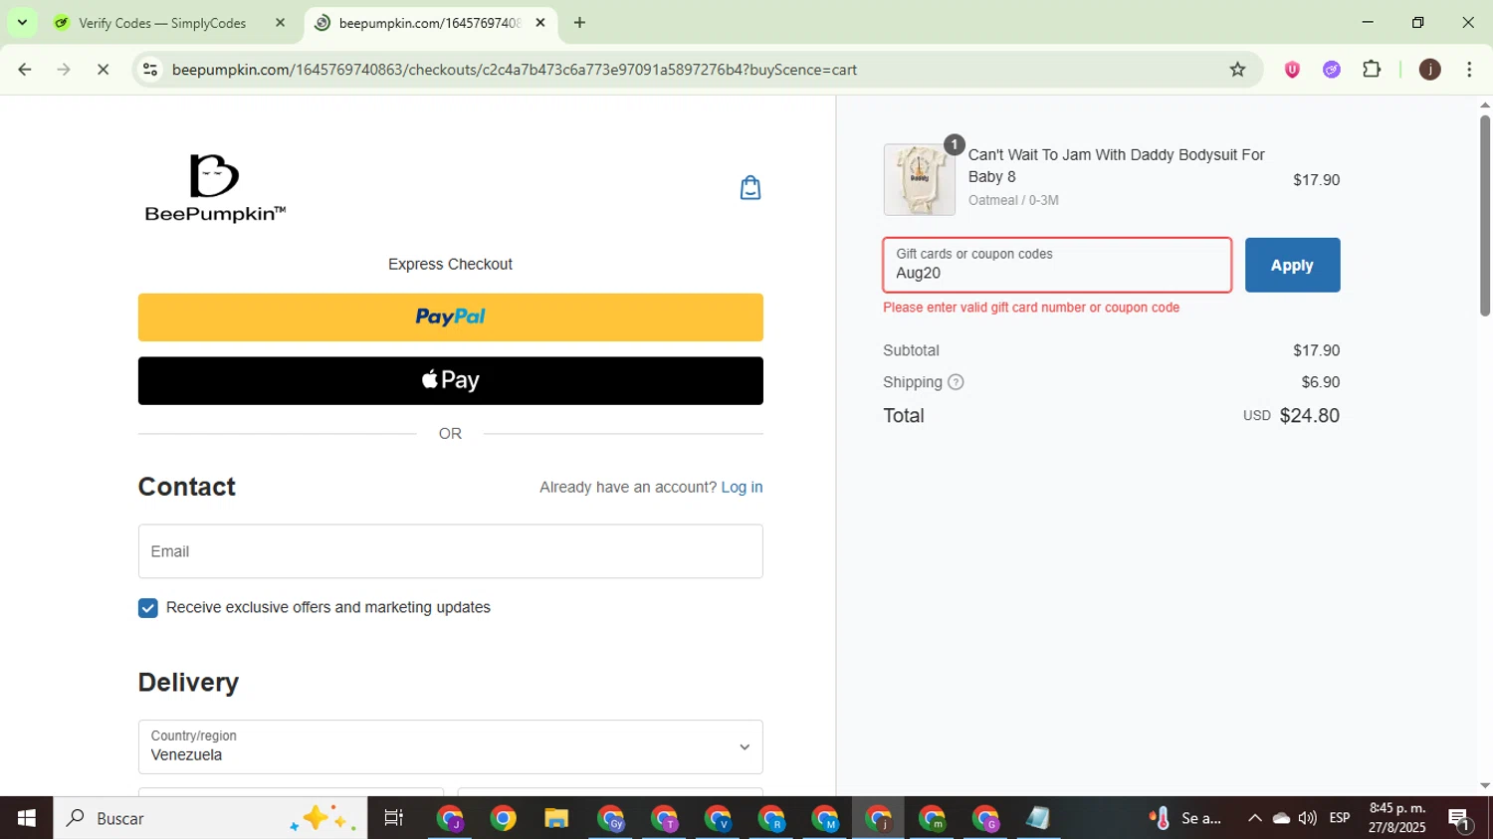Apply the coupon code
The height and width of the screenshot is (839, 1493).
tap(1292, 266)
